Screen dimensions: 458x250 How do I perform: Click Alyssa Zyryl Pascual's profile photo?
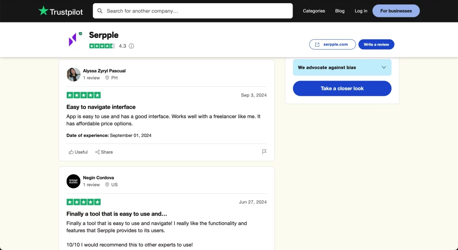73,74
